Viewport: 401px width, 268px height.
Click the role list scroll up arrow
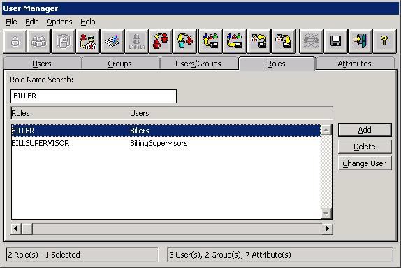click(326, 130)
